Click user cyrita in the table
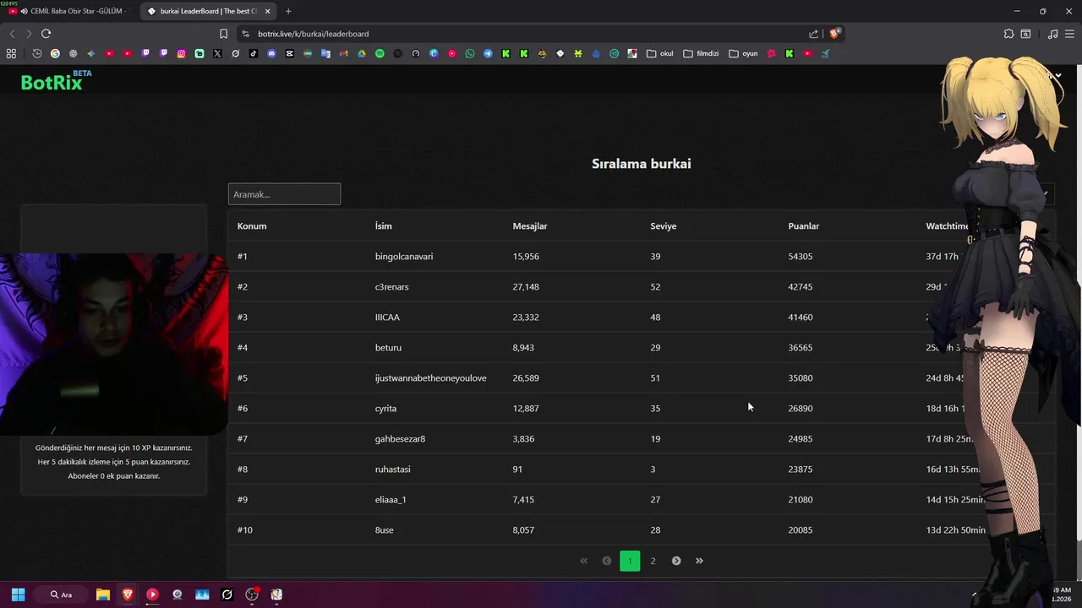 (385, 409)
